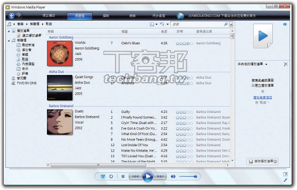Select the Album item with disc icon
The width and height of the screenshot is (297, 190).
(22, 54)
